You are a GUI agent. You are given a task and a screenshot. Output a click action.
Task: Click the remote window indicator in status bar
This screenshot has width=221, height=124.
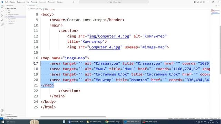click(x=1, y=118)
